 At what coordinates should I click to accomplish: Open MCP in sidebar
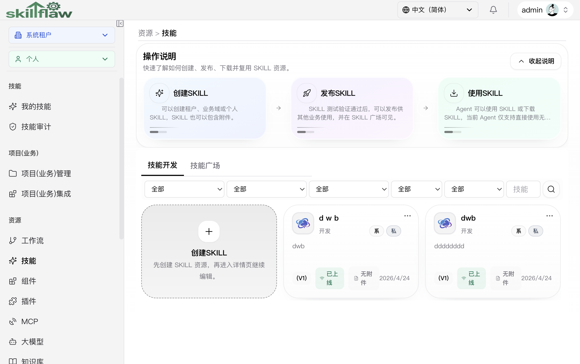pyautogui.click(x=62, y=321)
